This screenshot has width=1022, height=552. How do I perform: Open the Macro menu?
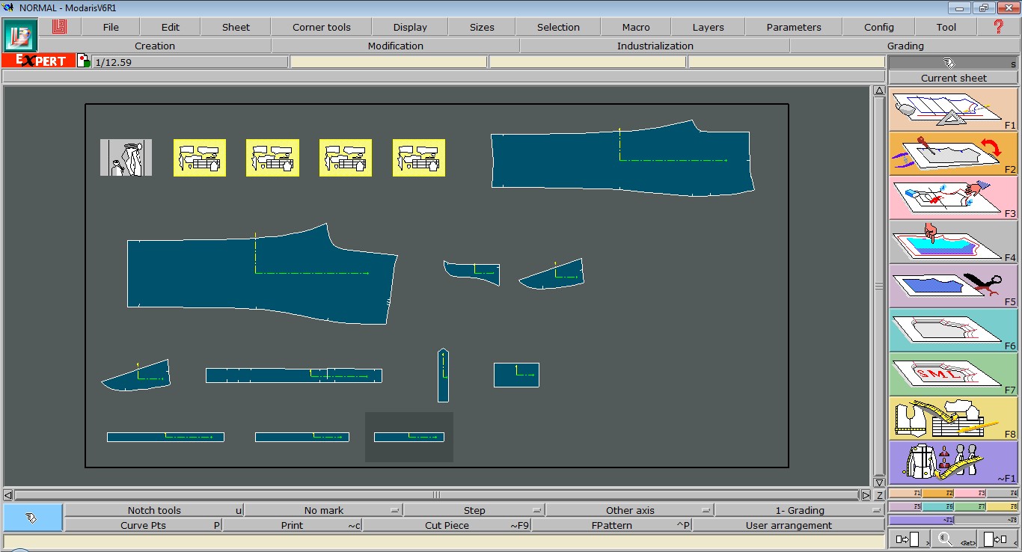click(x=636, y=27)
